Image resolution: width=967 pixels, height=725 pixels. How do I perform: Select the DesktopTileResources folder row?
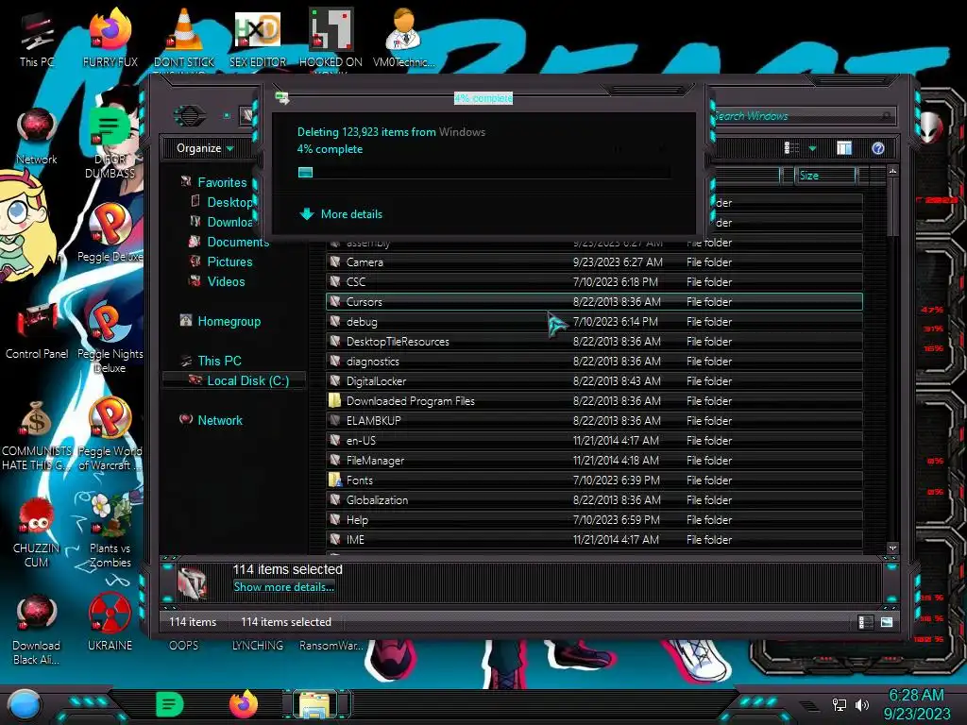(x=594, y=341)
